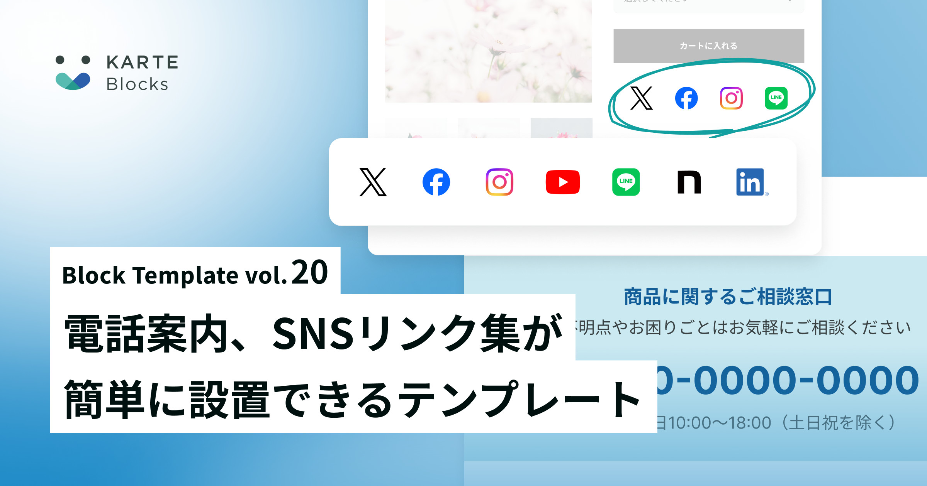The image size is (927, 486).
Task: Expand the dropdown above the cart button
Action: click(709, 4)
